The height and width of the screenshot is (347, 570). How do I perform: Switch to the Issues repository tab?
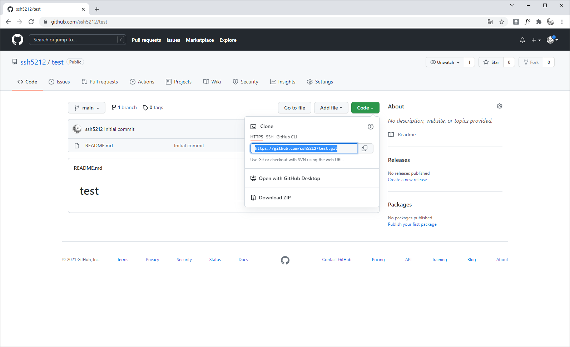point(59,82)
